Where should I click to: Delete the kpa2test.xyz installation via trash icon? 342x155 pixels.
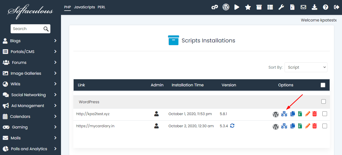315,114
